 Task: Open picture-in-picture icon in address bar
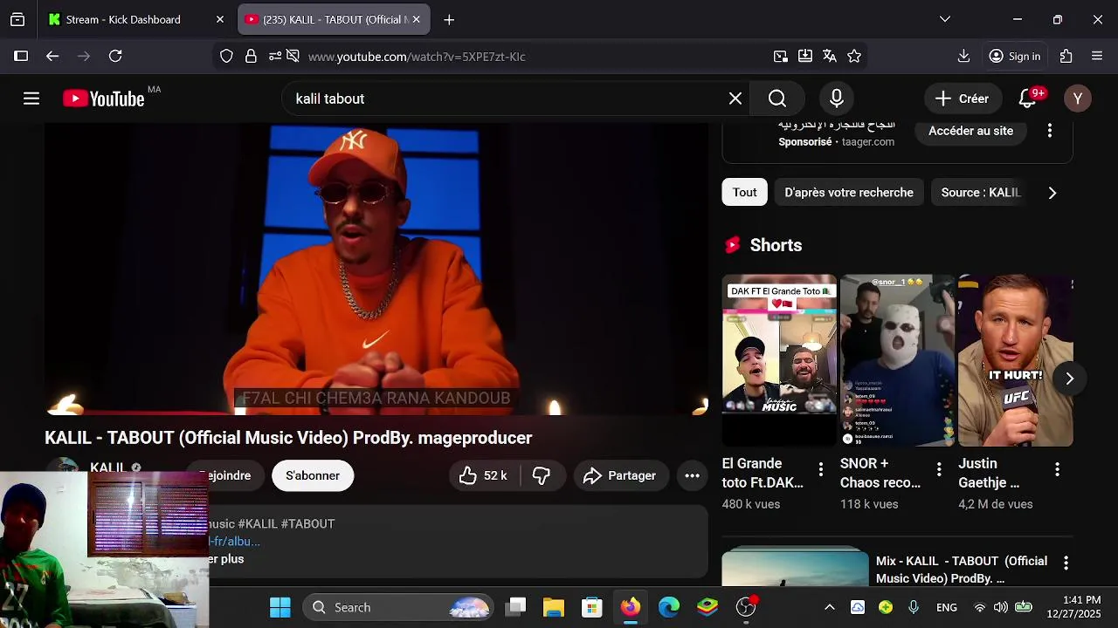pyautogui.click(x=781, y=56)
